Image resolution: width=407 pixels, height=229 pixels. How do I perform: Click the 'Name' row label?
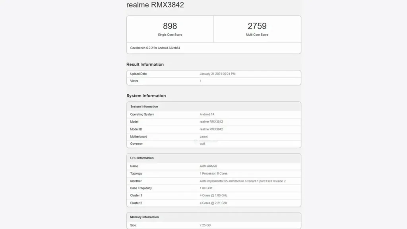tap(134, 166)
